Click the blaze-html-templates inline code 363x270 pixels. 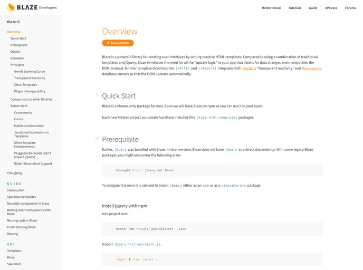click(x=217, y=118)
